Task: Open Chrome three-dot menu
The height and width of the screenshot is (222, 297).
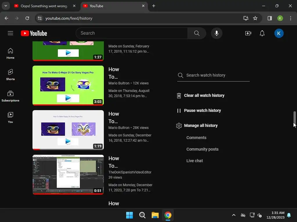Action: pos(291,18)
